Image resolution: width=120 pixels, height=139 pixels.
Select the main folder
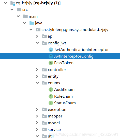pos(33,16)
